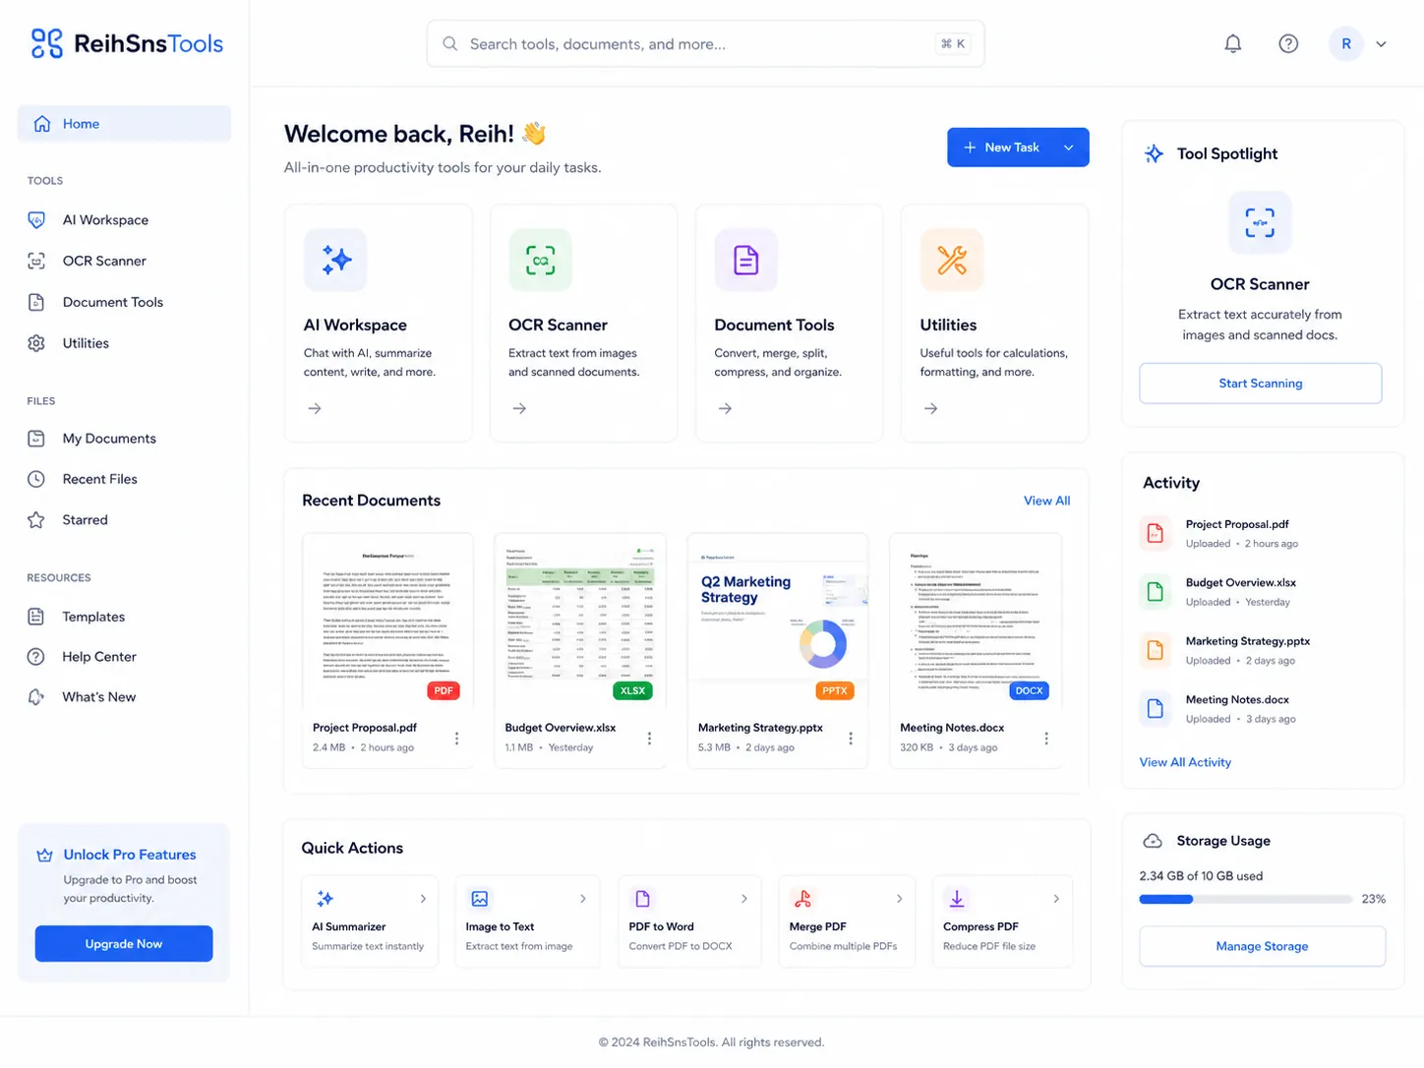Click the chevron on PDF to Word tile
This screenshot has width=1424, height=1068.
[x=744, y=899]
